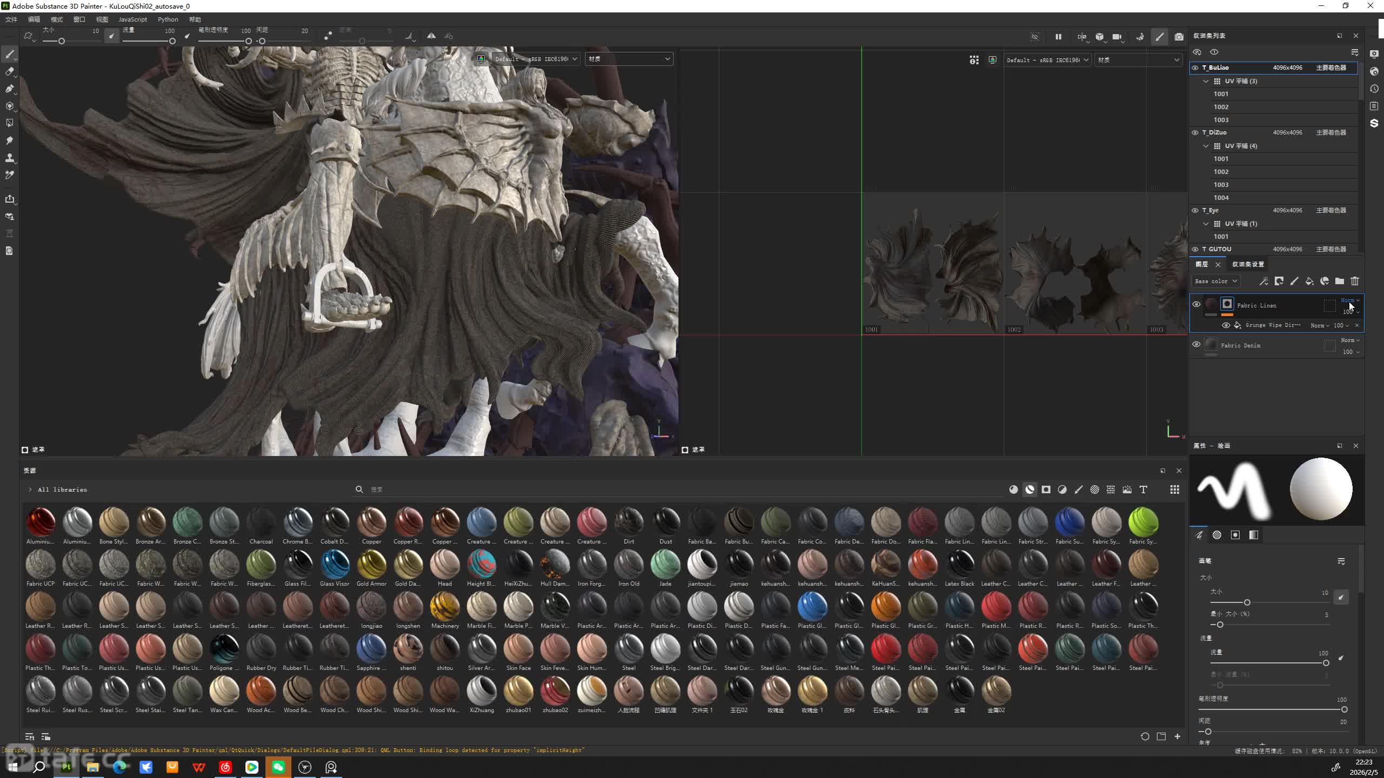Open the Python menu
The height and width of the screenshot is (778, 1384).
168,19
